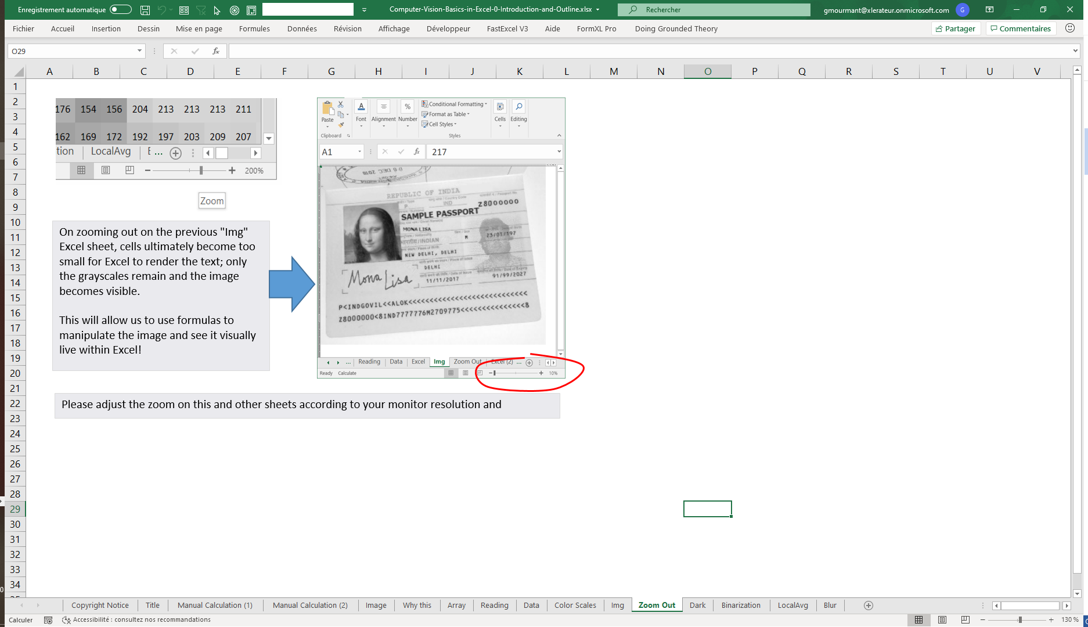Viewport: 1088px width, 627px height.
Task: Click the white text box in the quick access toolbar
Action: [308, 9]
